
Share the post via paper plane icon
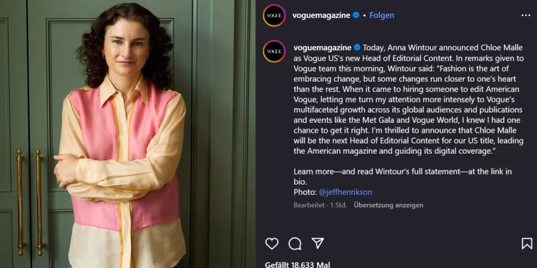point(318,243)
